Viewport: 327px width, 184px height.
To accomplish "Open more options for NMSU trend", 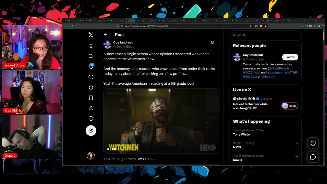I will click(296, 144).
